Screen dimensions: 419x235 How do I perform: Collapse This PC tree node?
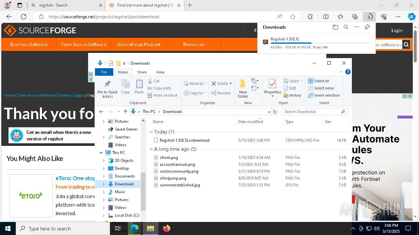click(101, 153)
